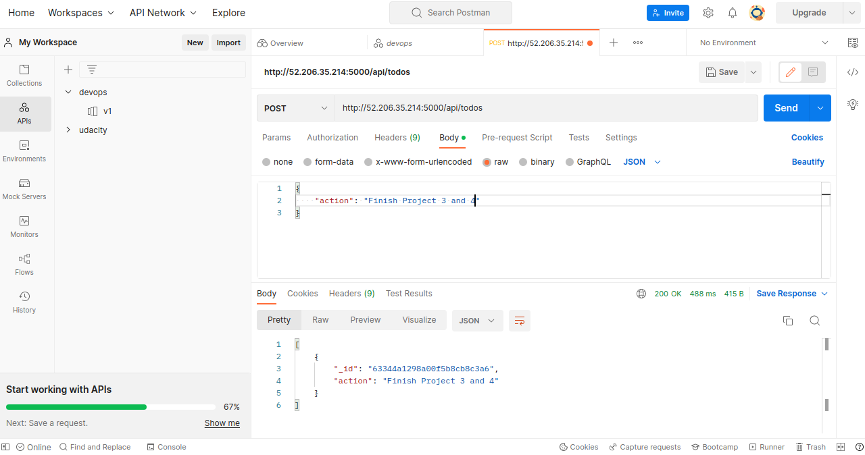The height and width of the screenshot is (455, 865).
Task: Switch to the Overview tab
Action: [280, 43]
